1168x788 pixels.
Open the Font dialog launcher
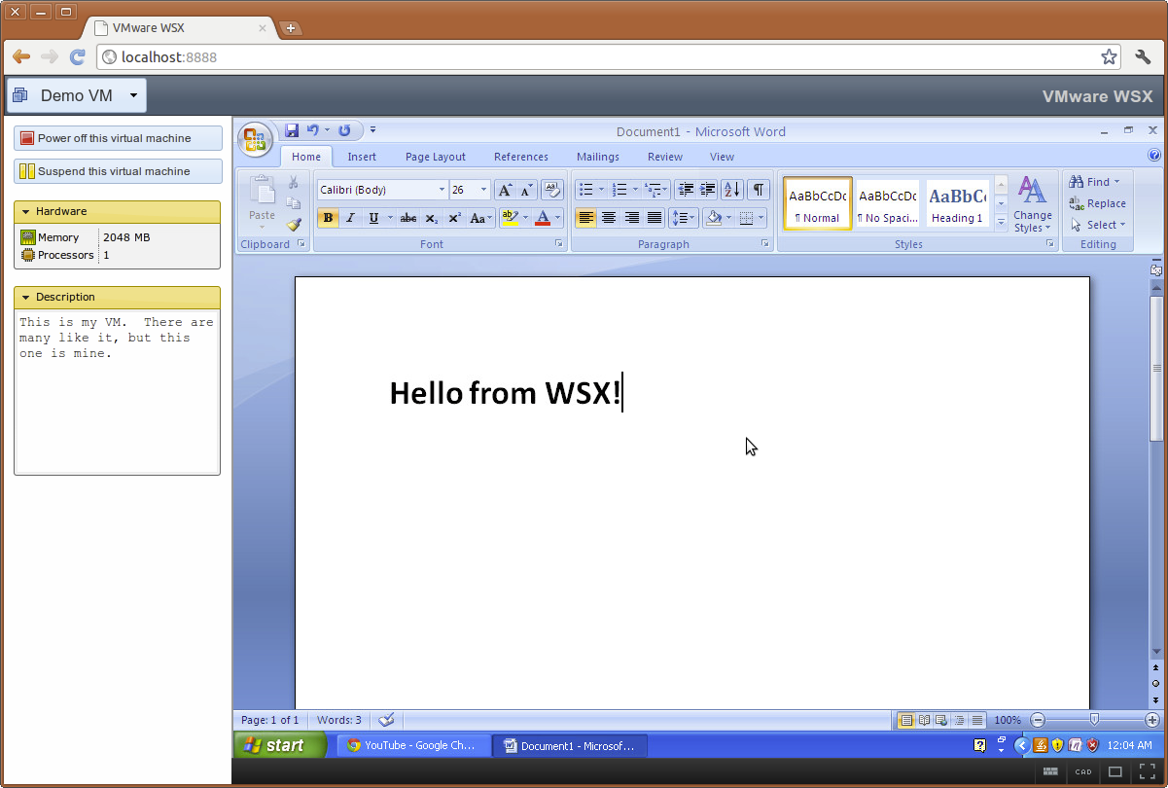pos(558,244)
